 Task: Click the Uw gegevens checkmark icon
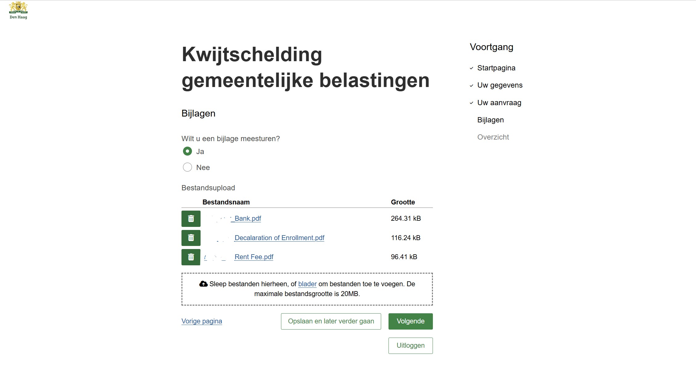click(471, 85)
